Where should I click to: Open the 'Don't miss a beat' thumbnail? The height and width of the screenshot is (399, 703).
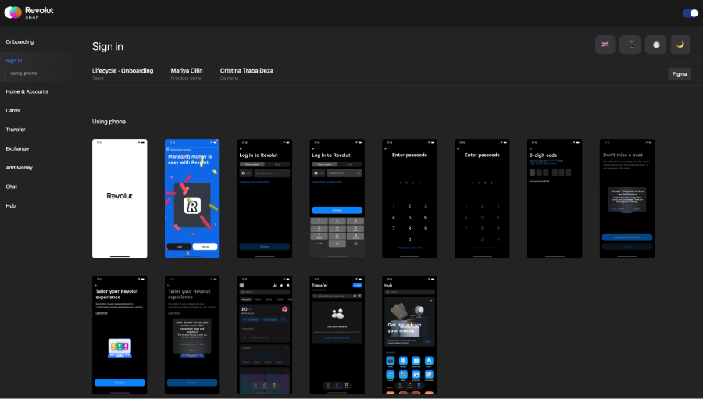coord(627,198)
